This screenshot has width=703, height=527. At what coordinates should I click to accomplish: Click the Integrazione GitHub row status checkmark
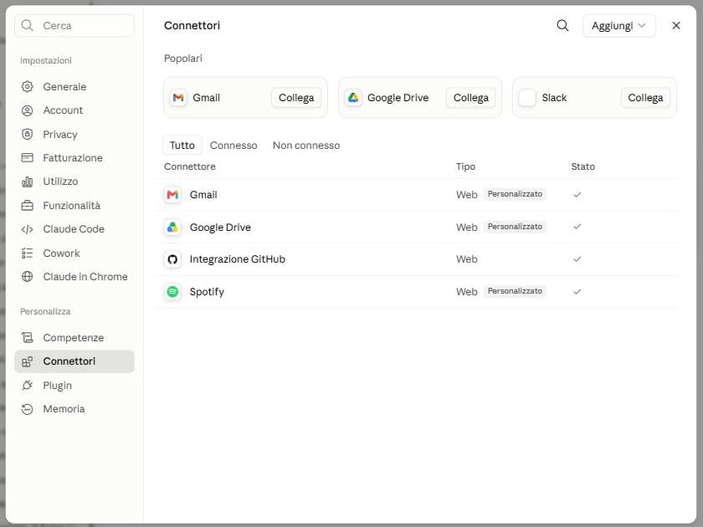point(577,259)
